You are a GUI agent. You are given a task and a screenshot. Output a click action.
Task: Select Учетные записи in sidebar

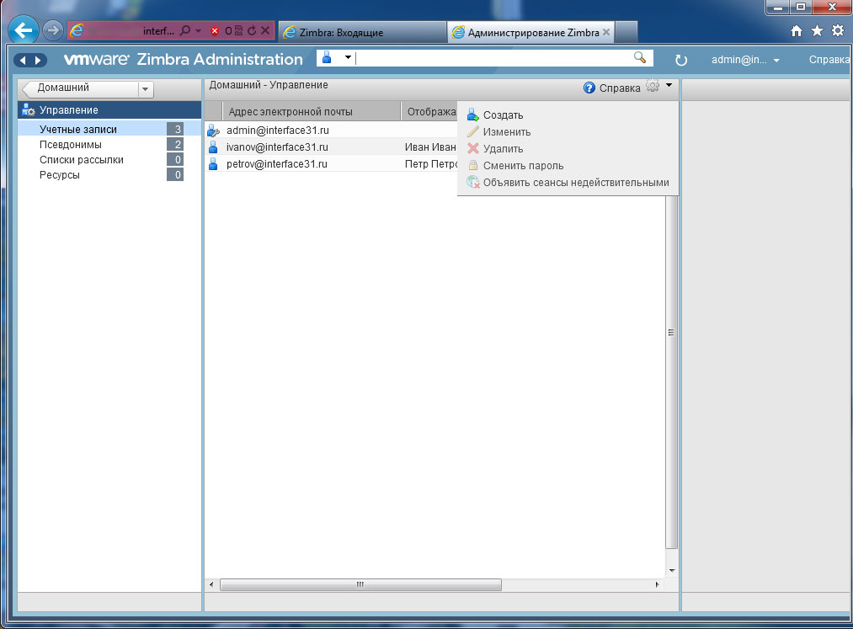point(109,129)
